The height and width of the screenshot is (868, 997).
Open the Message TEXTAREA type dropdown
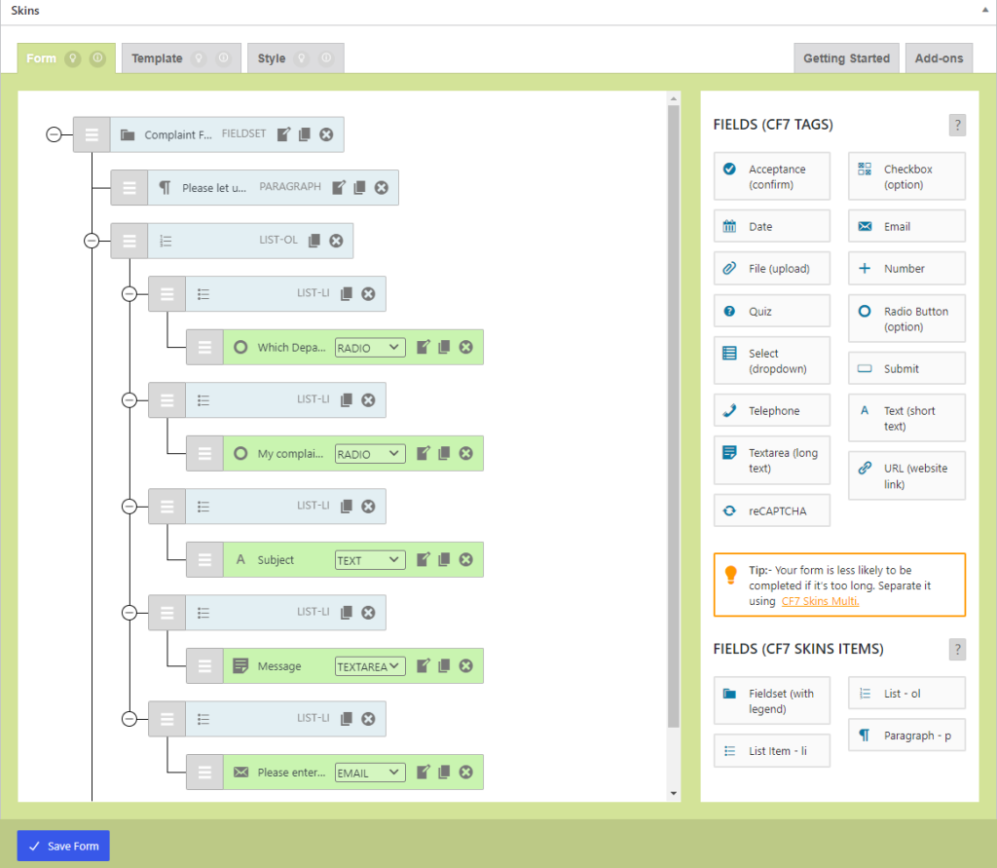[370, 666]
